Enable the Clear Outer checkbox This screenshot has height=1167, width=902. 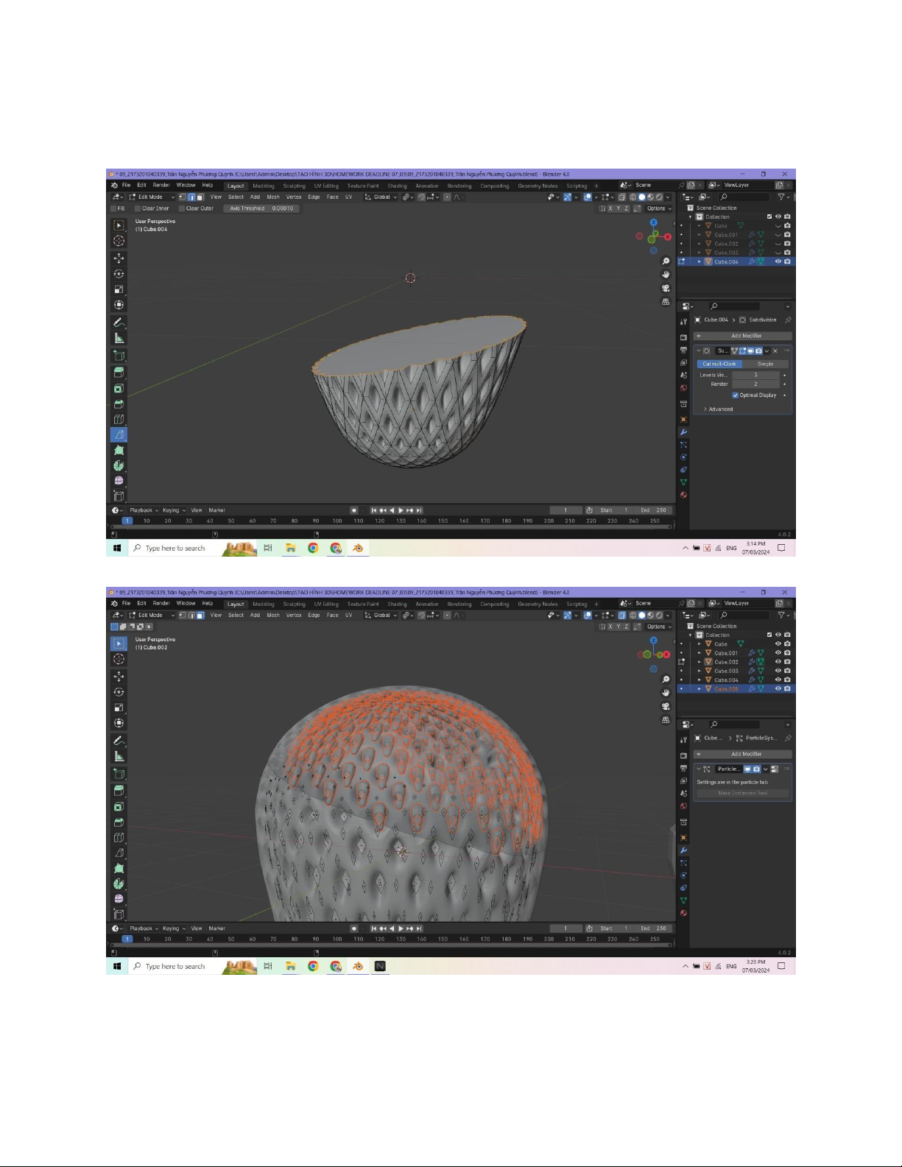coord(182,208)
